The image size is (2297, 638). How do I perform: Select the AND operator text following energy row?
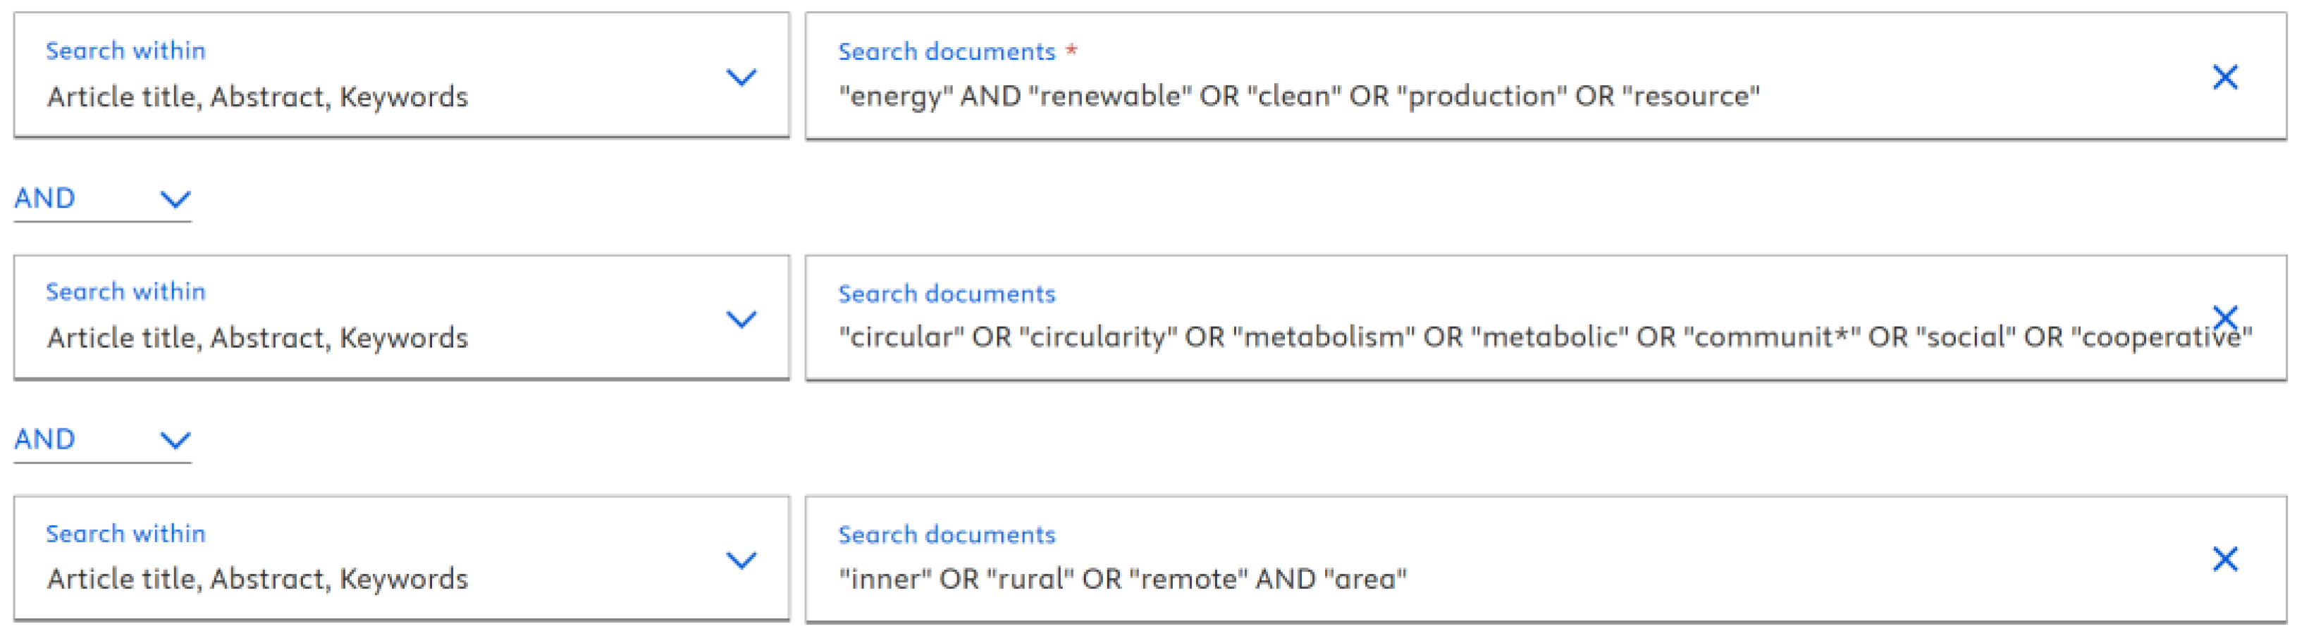pyautogui.click(x=46, y=198)
